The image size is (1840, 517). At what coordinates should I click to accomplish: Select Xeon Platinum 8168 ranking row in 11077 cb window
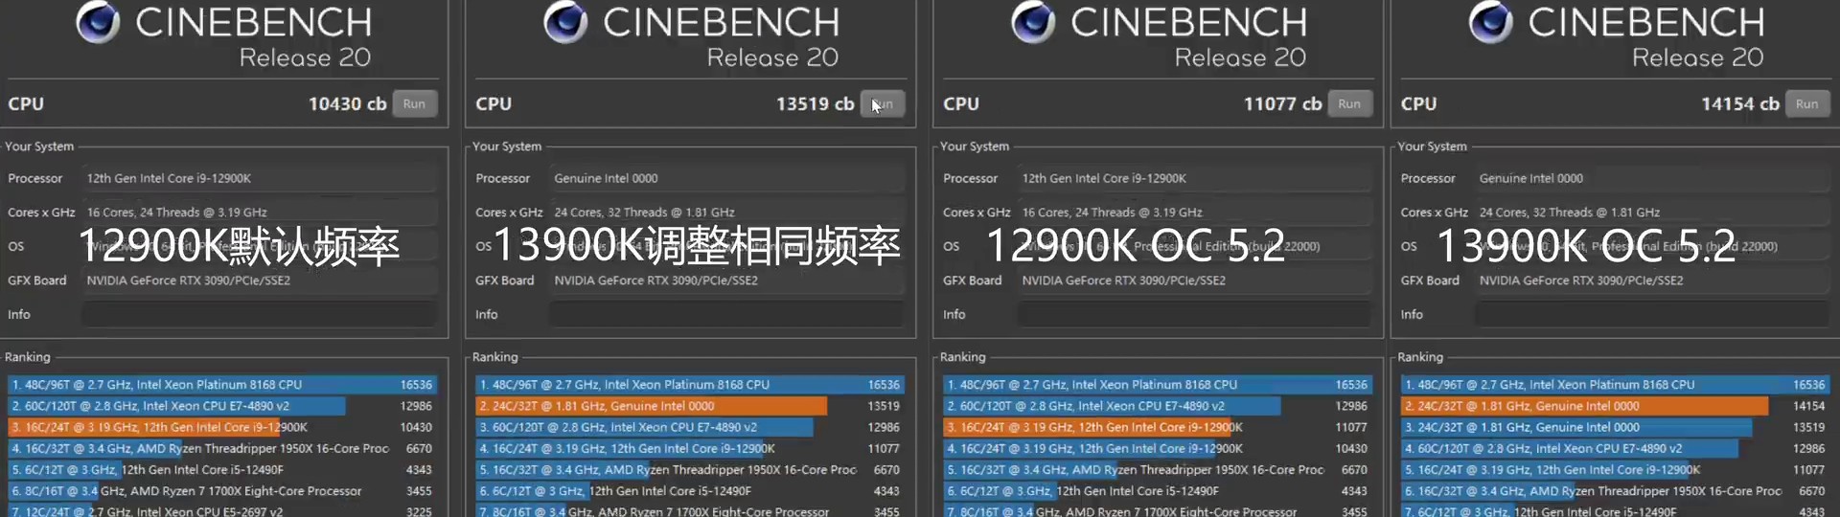click(1158, 385)
